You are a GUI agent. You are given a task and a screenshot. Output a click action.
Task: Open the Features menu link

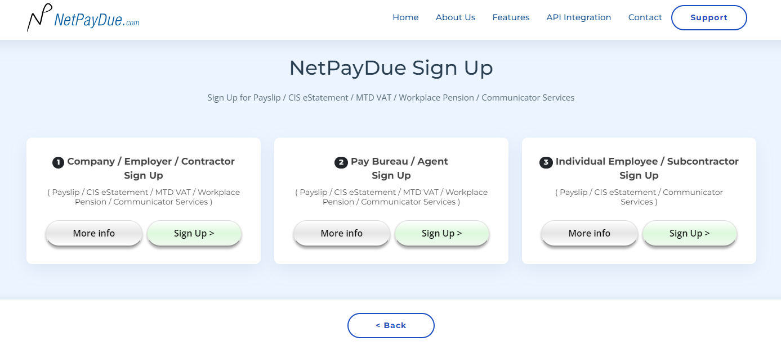coord(511,17)
